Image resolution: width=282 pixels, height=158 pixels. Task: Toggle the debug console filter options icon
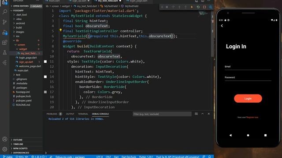pyautogui.click(x=196, y=114)
